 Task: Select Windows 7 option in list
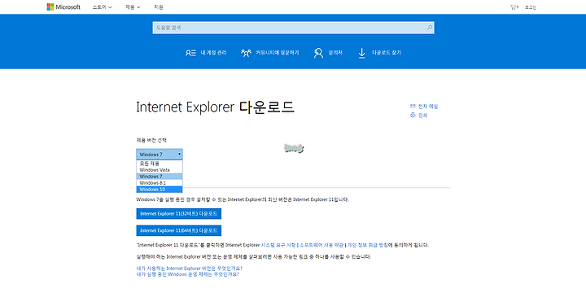coord(160,177)
